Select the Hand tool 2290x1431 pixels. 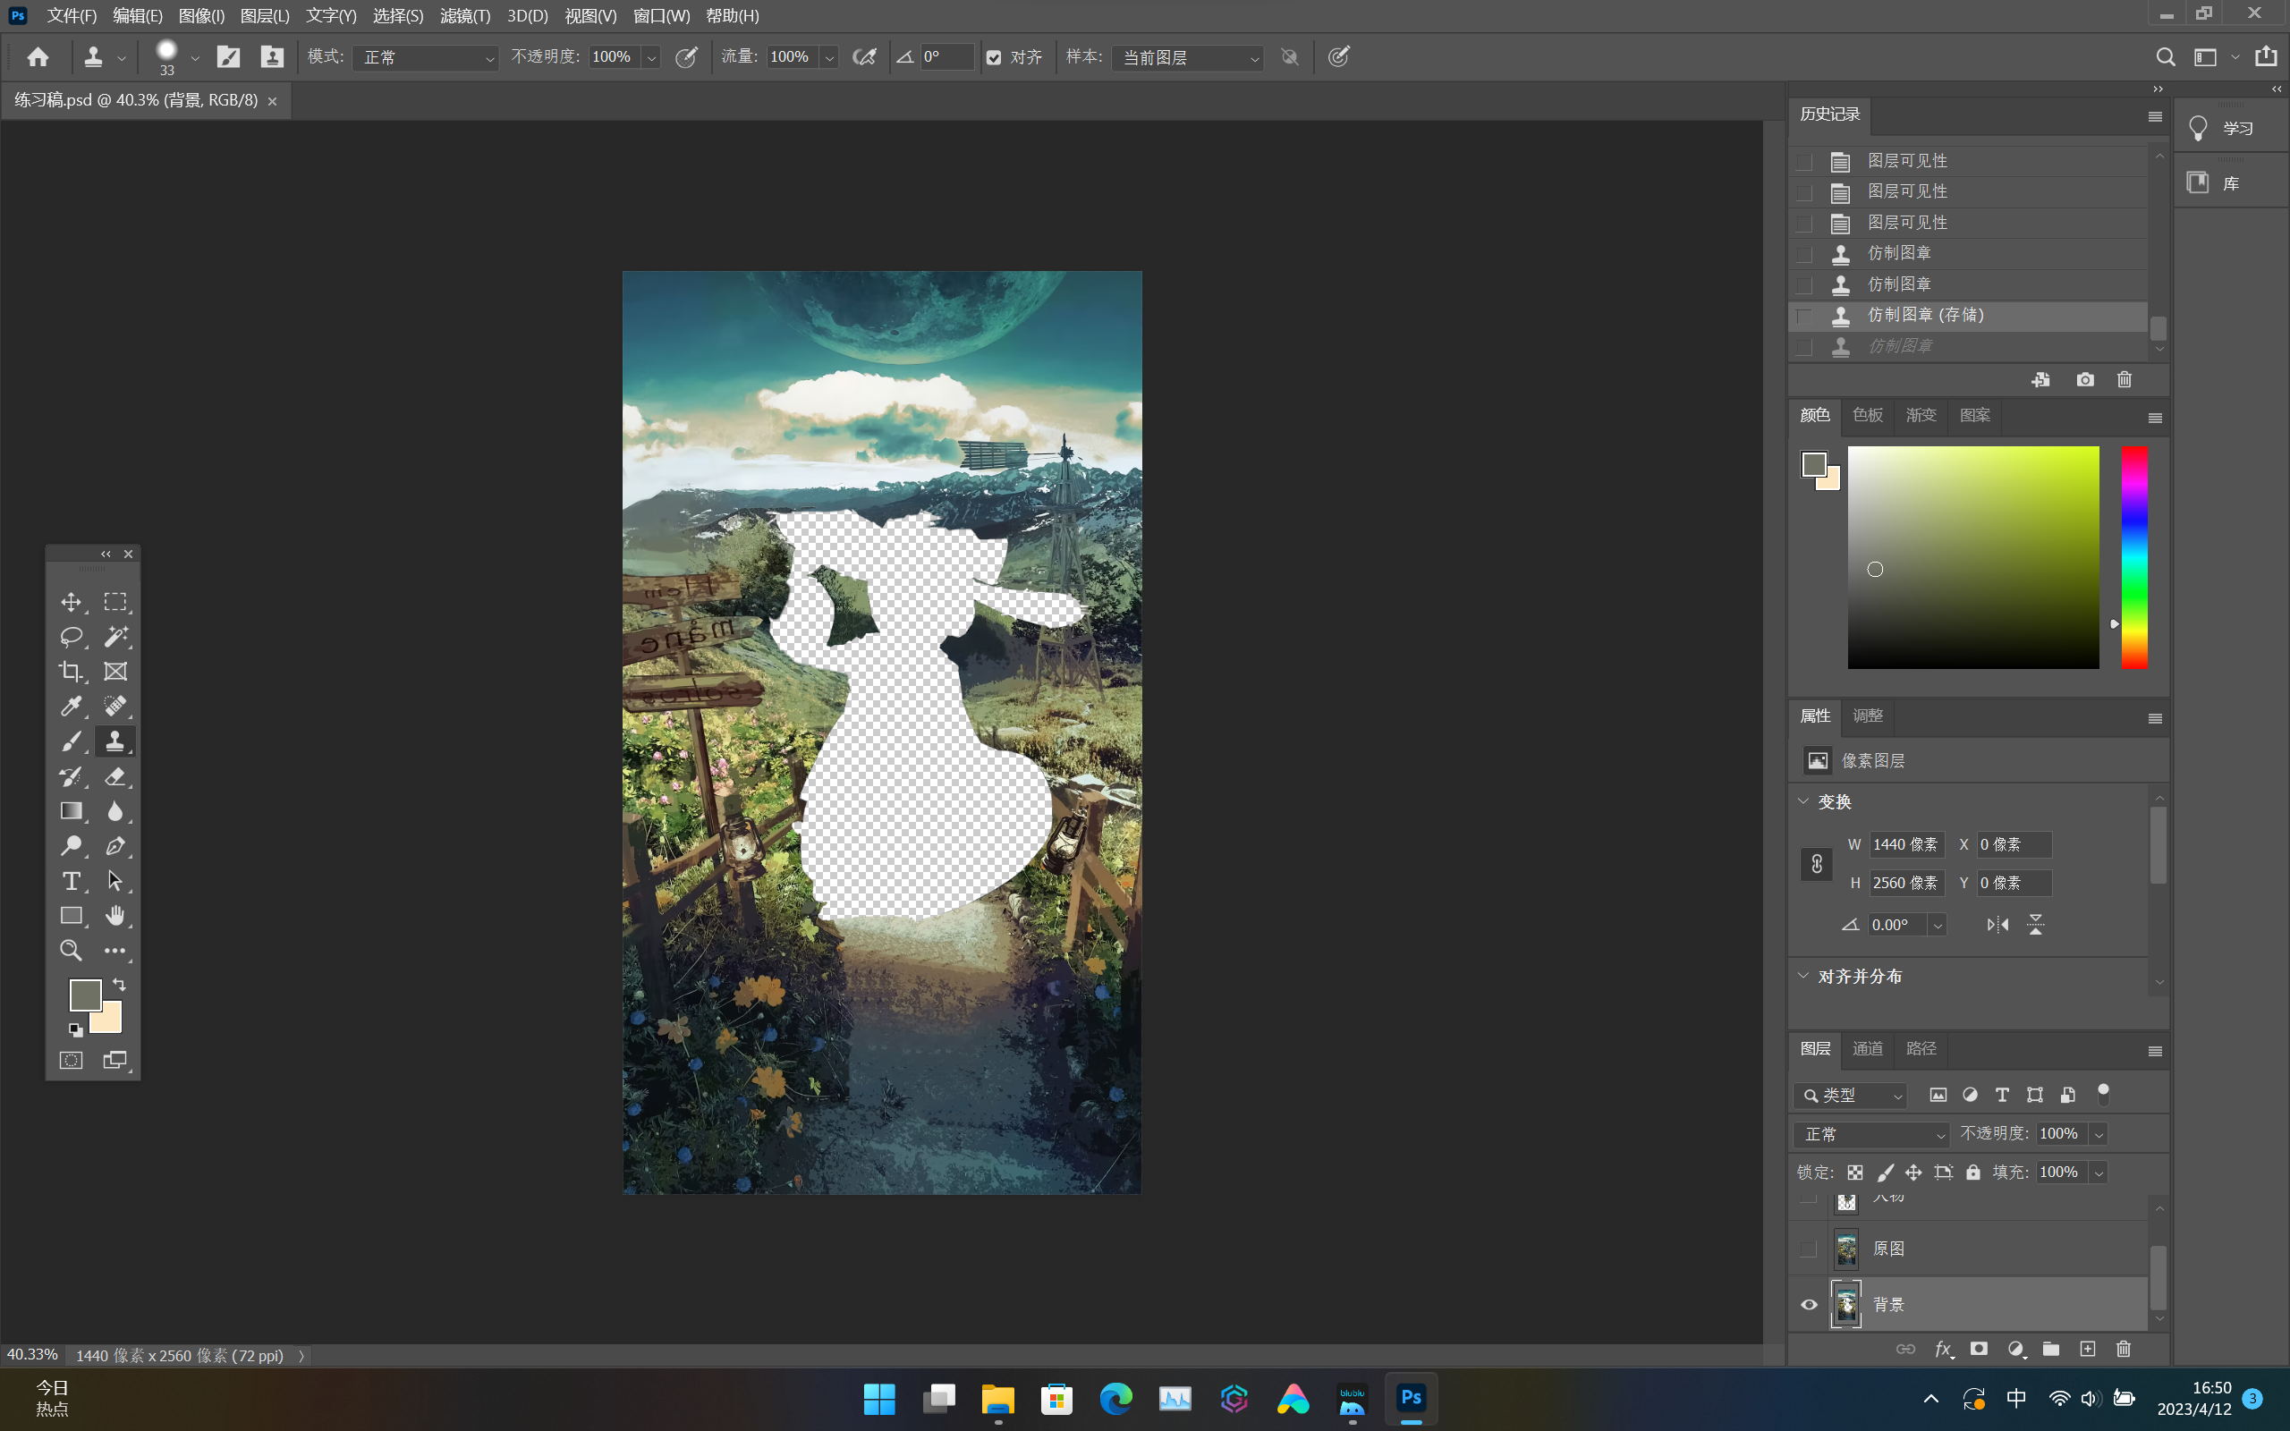115,916
